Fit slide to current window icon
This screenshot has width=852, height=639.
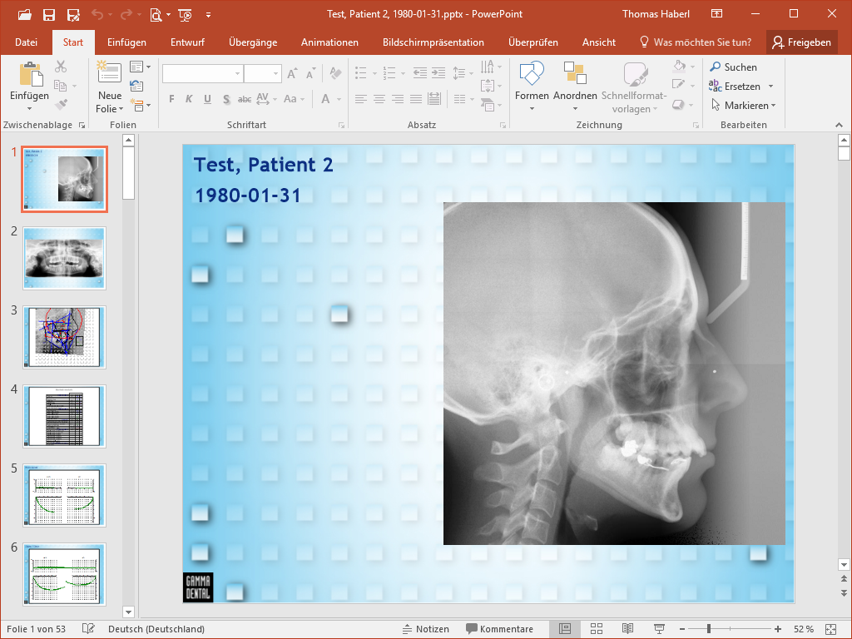click(830, 629)
